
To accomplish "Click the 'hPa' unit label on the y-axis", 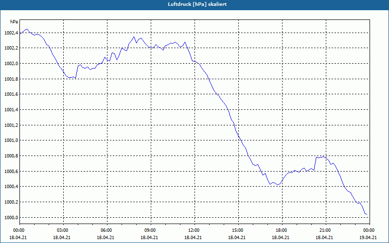I will 14,22.
